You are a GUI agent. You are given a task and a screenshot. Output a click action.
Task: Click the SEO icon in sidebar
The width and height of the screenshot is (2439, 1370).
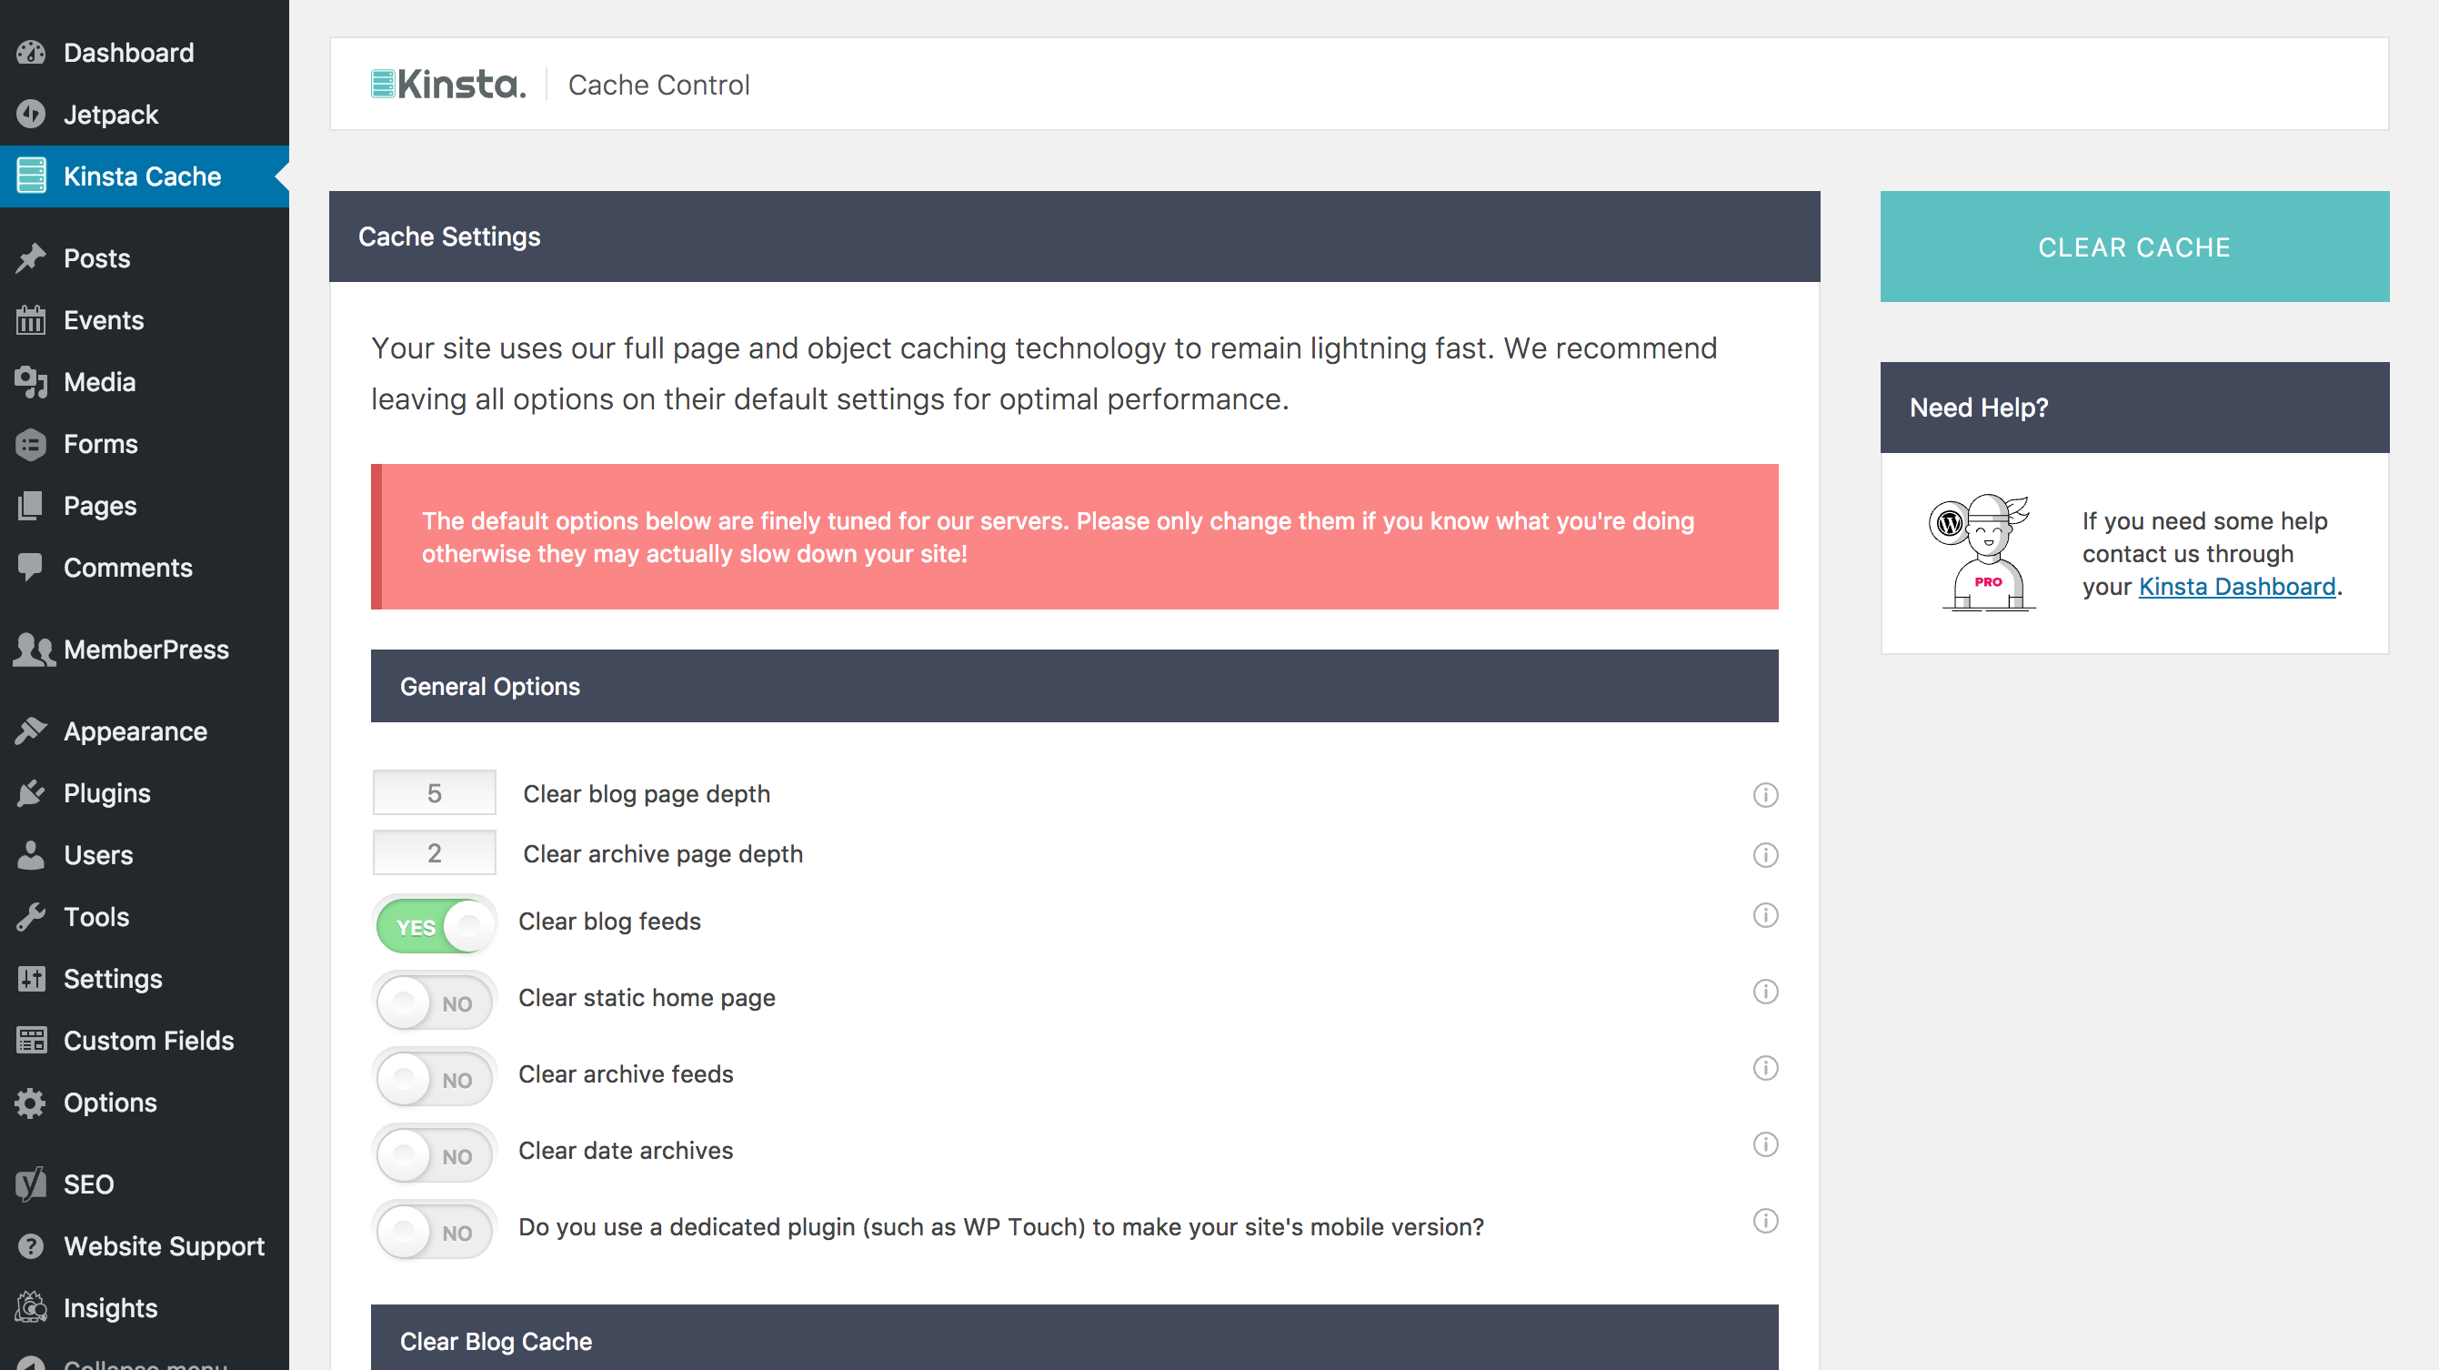coord(28,1184)
